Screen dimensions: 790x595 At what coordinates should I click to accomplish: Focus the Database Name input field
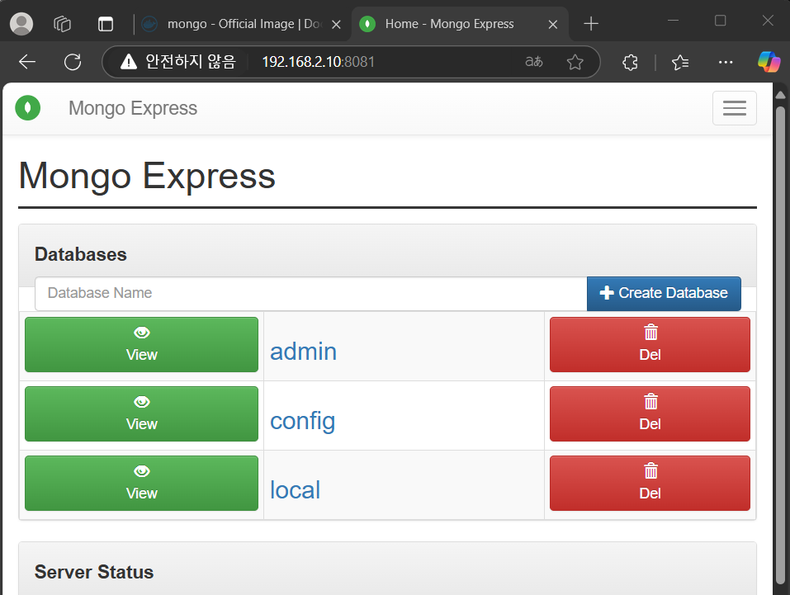[311, 293]
